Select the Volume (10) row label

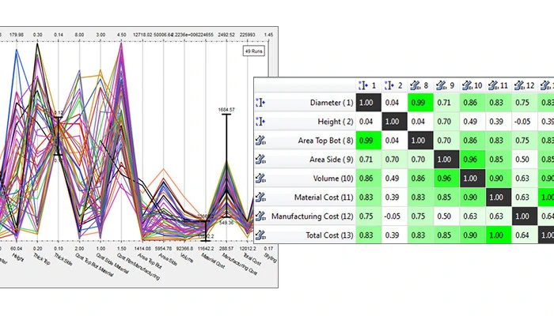coord(333,179)
